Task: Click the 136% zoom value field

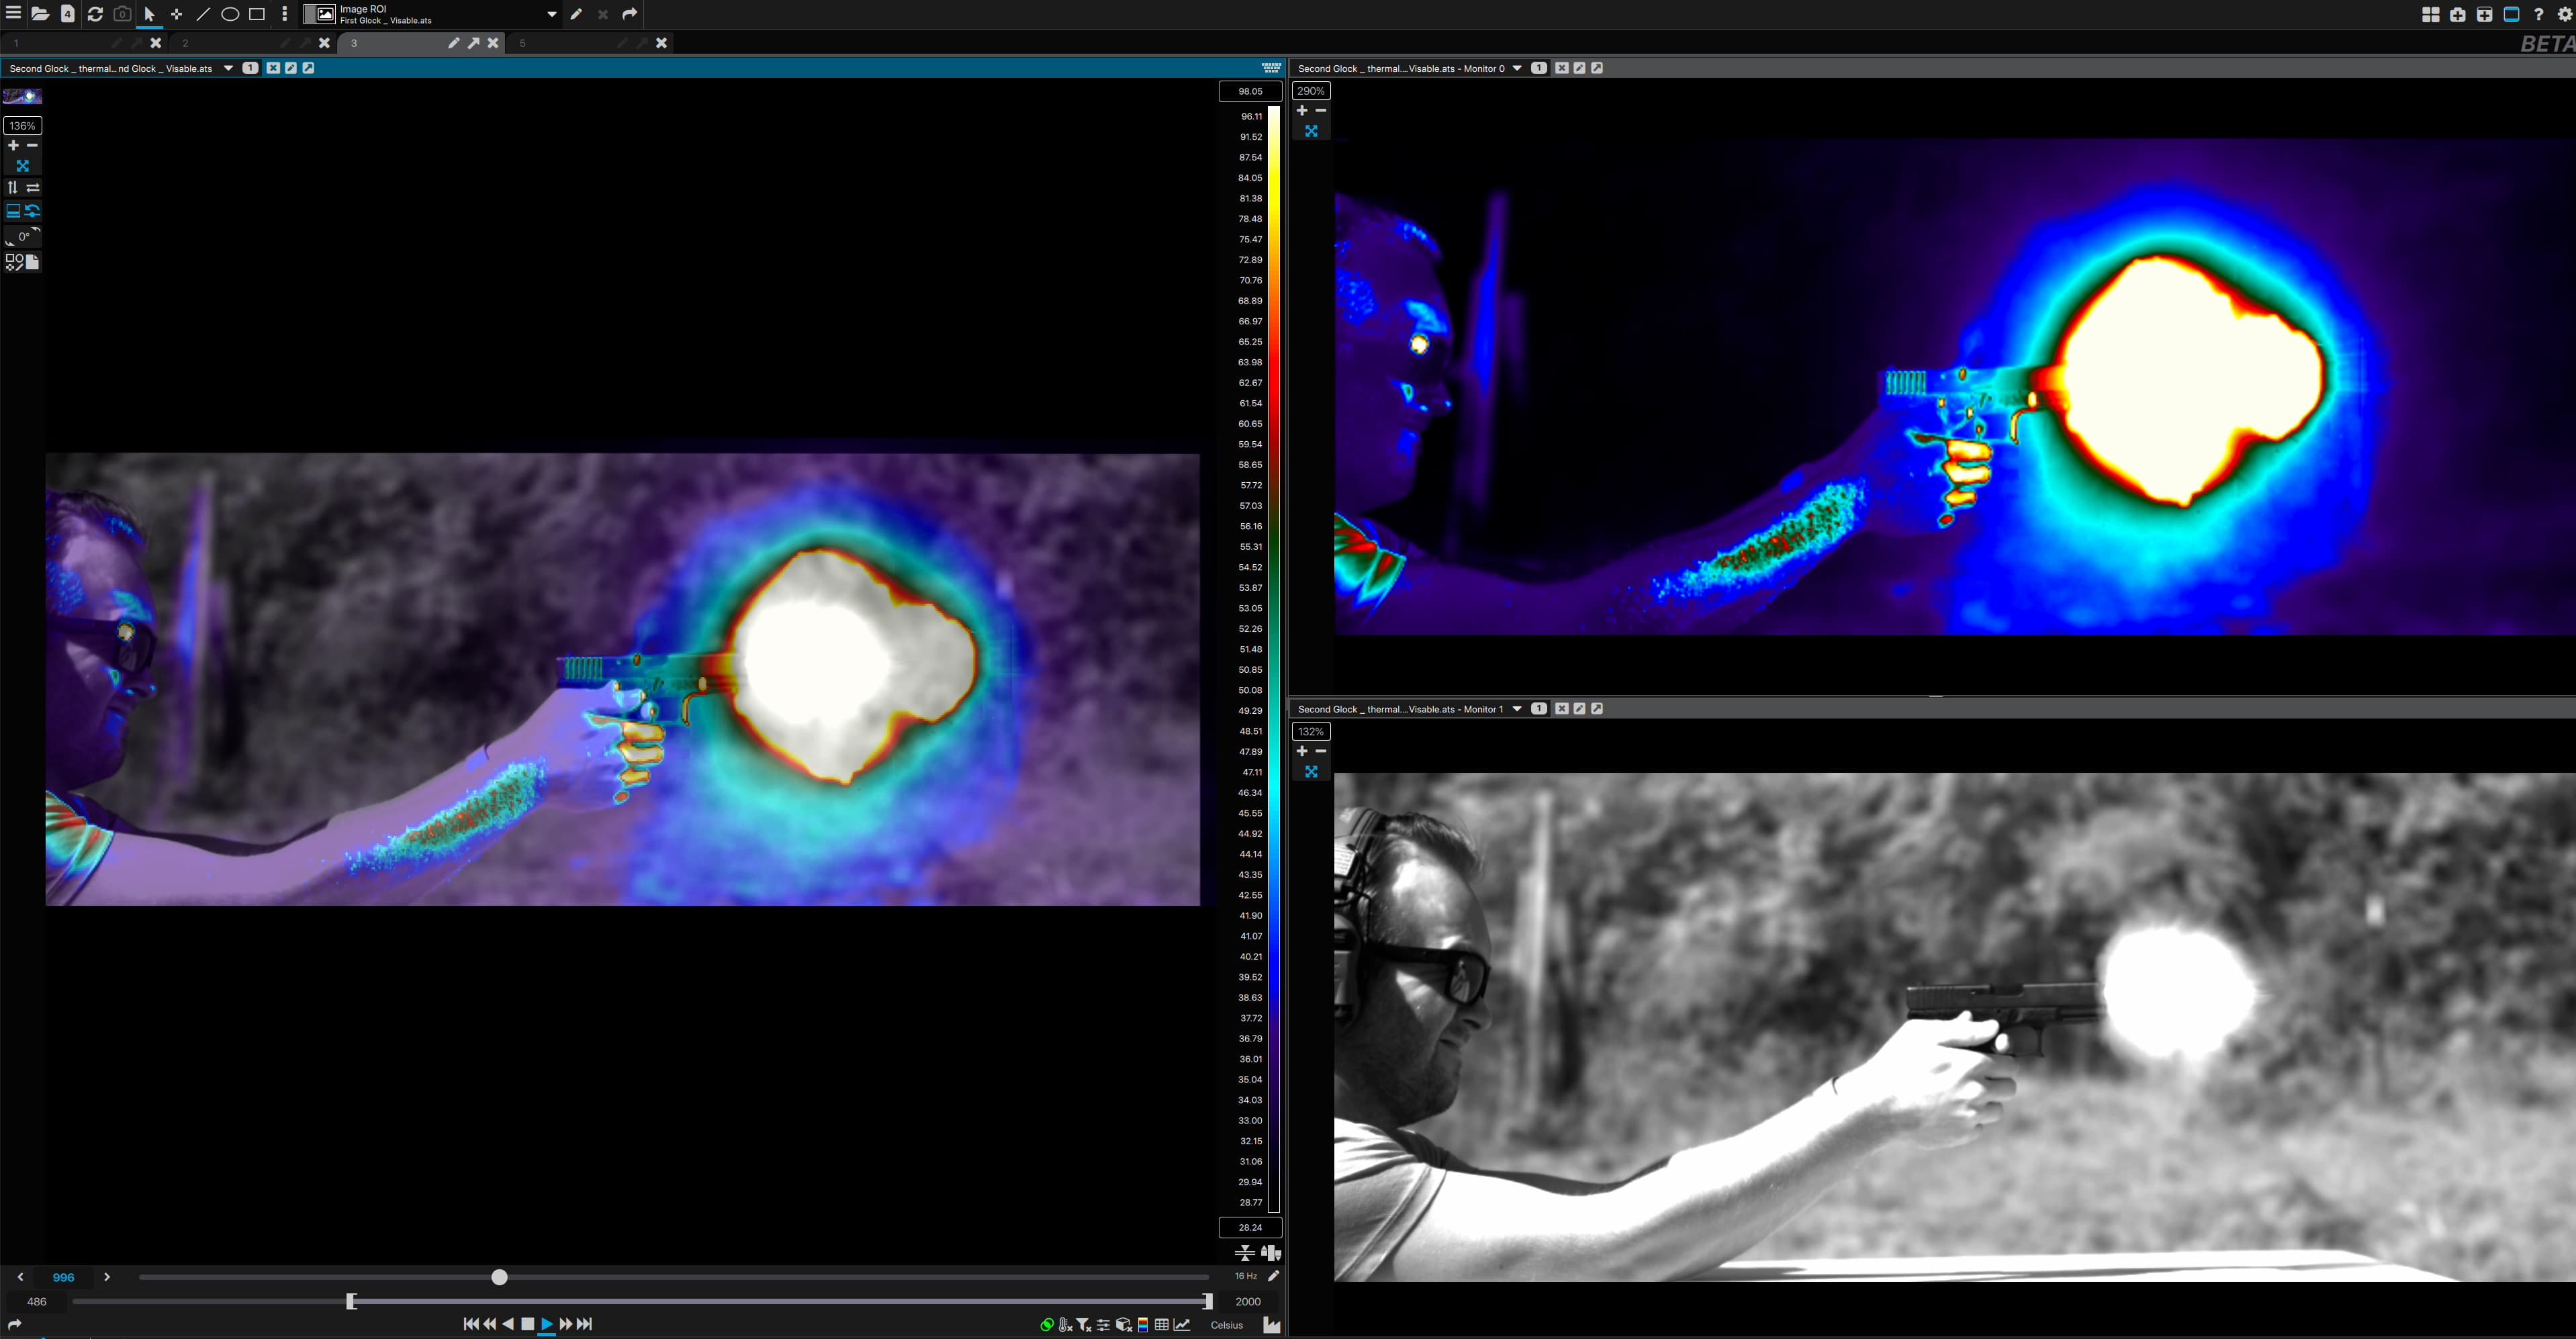Action: tap(23, 126)
